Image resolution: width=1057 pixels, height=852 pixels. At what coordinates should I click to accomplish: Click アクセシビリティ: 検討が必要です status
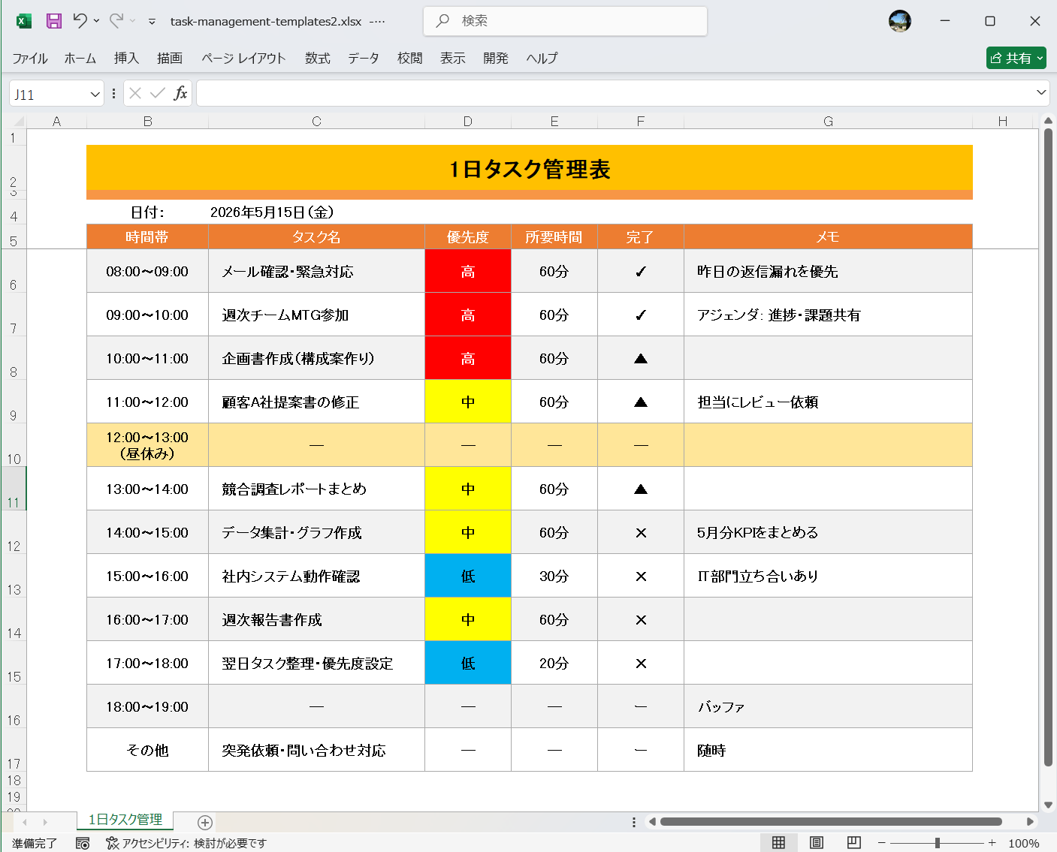(x=186, y=843)
